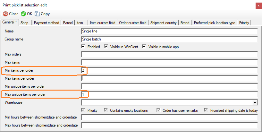
Task: Click the Name input field
Action: pyautogui.click(x=169, y=31)
